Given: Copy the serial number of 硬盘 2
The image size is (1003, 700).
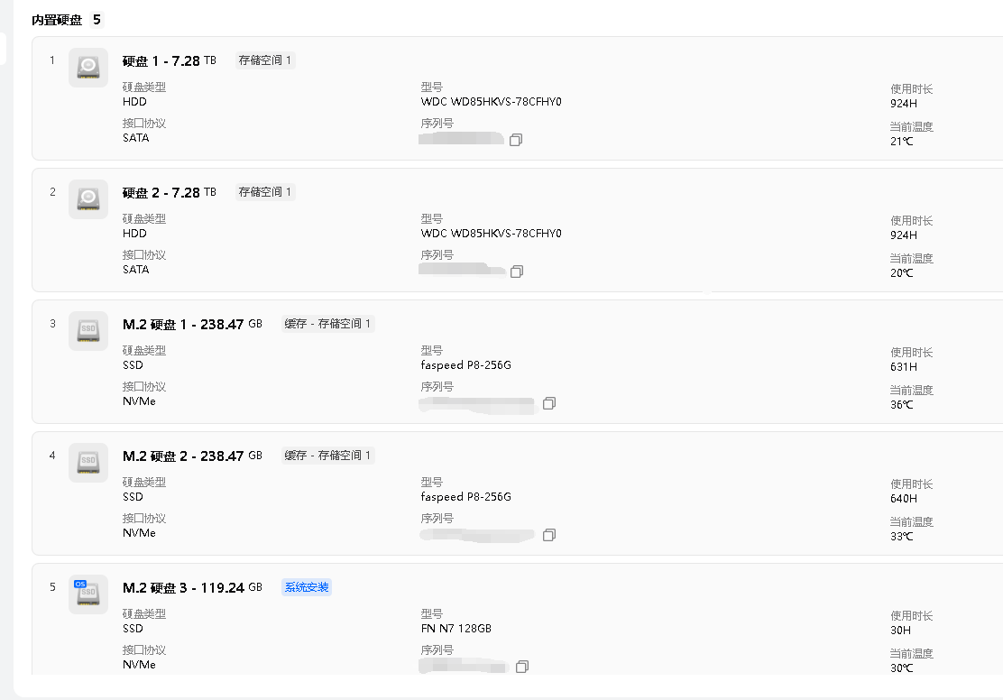Looking at the screenshot, I should point(517,272).
